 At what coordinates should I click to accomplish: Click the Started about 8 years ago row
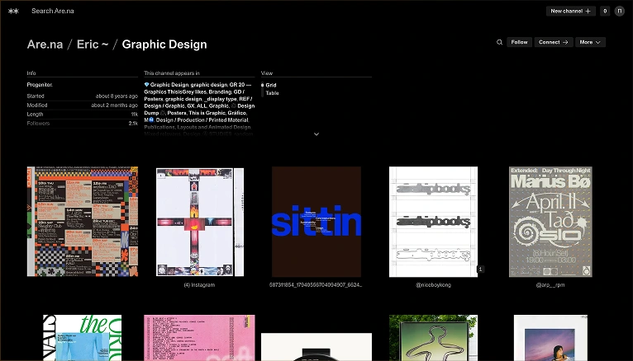tap(83, 96)
